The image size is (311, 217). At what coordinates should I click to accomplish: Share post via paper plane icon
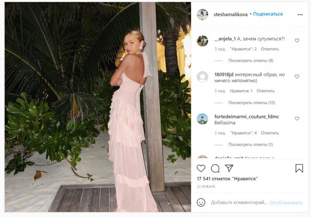point(229,168)
